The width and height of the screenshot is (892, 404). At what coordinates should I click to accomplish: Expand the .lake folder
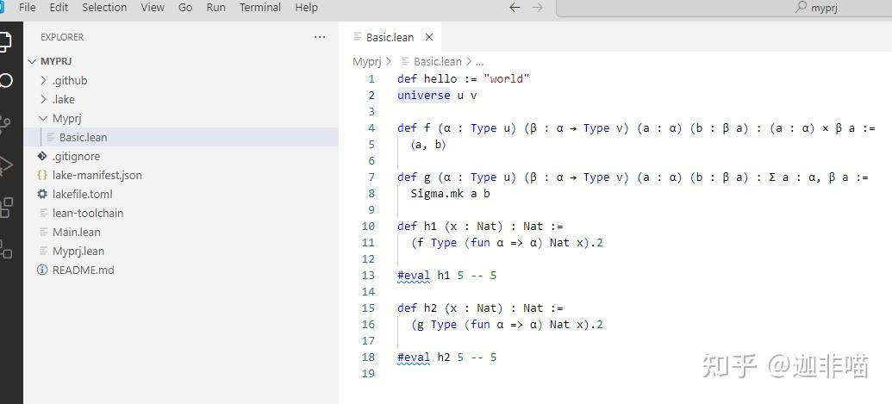click(43, 99)
